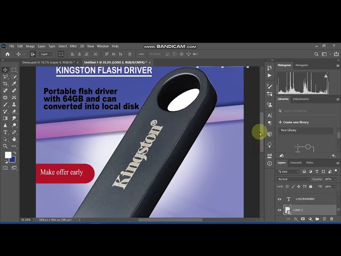Select the Zoom tool in toolbox
Image resolution: width=341 pixels, height=256 pixels.
5,146
